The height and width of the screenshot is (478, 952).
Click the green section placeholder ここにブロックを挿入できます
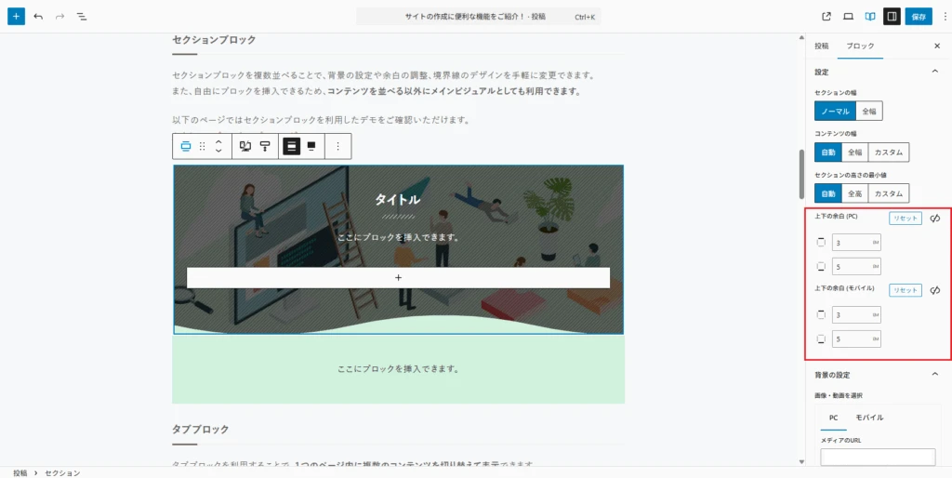coord(398,369)
